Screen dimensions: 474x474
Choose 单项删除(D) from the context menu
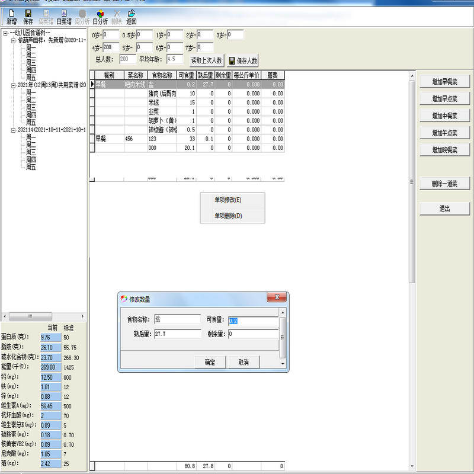point(232,216)
